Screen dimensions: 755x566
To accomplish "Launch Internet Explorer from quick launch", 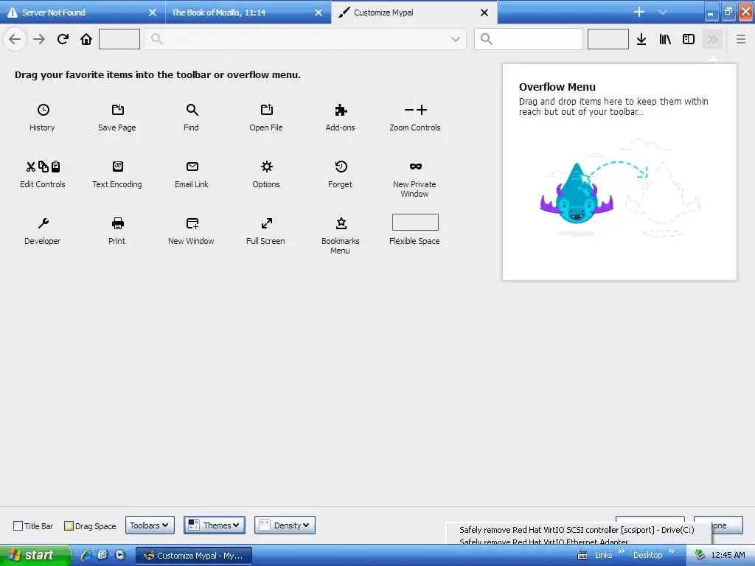I will [x=86, y=555].
